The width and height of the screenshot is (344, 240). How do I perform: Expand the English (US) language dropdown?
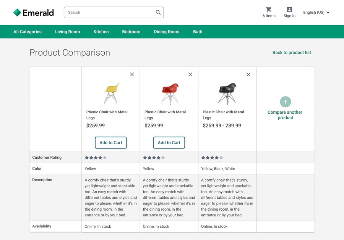tap(316, 13)
